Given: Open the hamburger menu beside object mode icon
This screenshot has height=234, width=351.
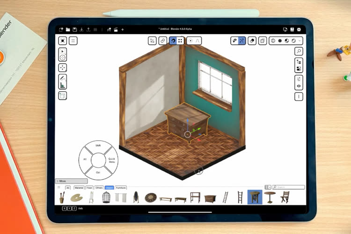Looking at the screenshot, I should point(73,41).
